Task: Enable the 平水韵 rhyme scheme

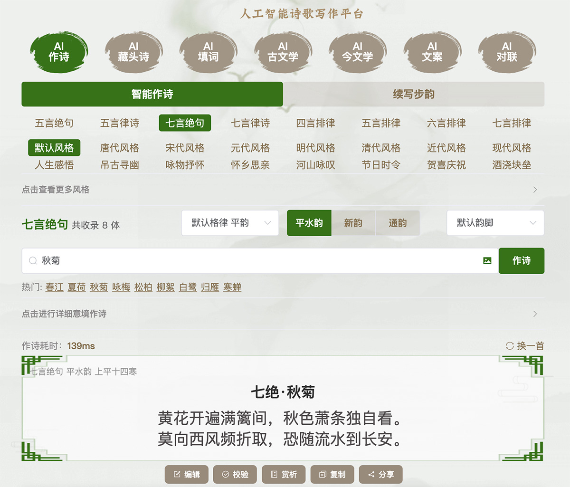Action: (309, 223)
